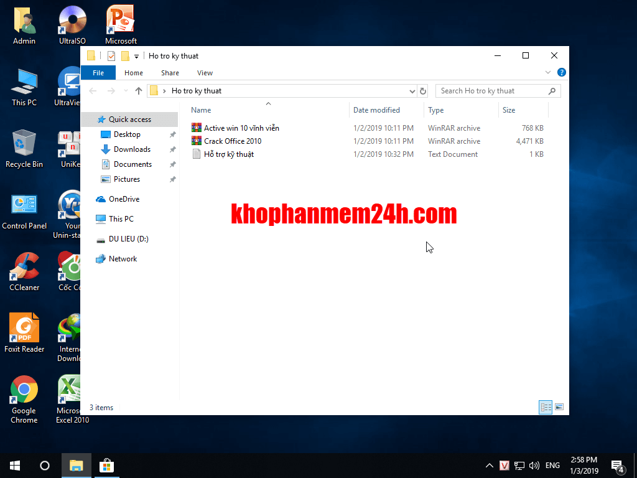Open CCleaner desktop shortcut

tap(24, 271)
